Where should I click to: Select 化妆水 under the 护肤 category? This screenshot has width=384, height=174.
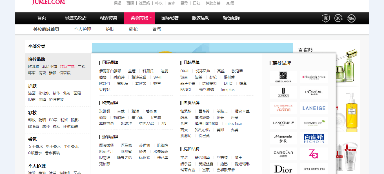(x=44, y=93)
